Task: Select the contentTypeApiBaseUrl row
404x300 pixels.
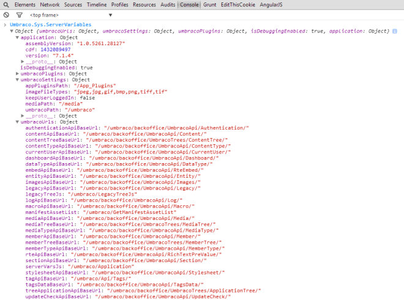Action: [x=128, y=146]
